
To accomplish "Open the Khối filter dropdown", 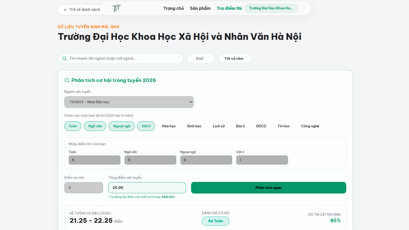I will click(x=201, y=58).
